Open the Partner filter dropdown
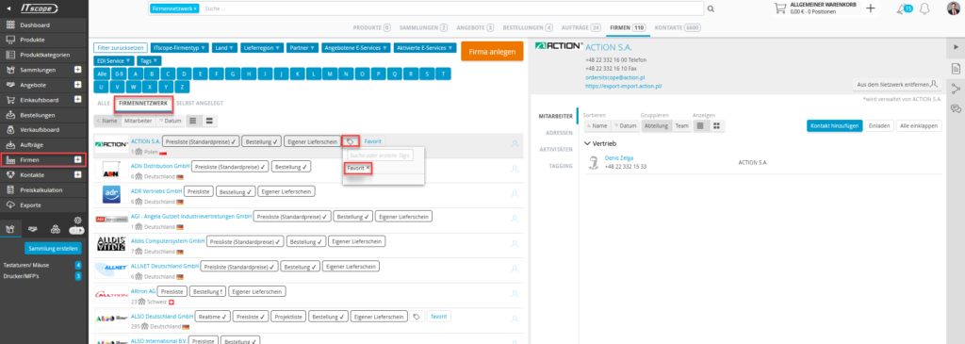 coord(303,47)
